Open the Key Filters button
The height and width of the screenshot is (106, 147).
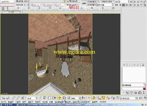pyautogui.click(x=107, y=2)
